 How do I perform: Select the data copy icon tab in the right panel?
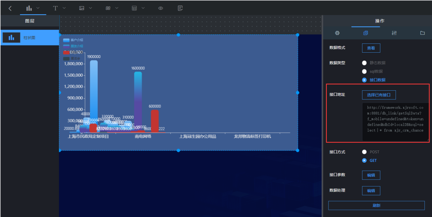[366, 33]
